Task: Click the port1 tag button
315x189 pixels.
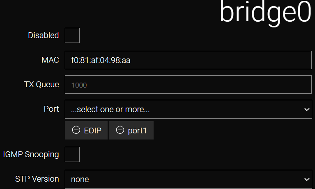Action: point(131,130)
